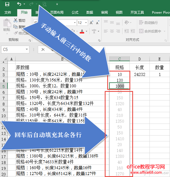Launch the 对齐方式 dialog launcher
This screenshot has height=177, width=170.
coord(166,40)
